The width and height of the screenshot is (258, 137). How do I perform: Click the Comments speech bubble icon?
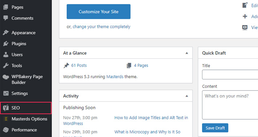point(6,18)
